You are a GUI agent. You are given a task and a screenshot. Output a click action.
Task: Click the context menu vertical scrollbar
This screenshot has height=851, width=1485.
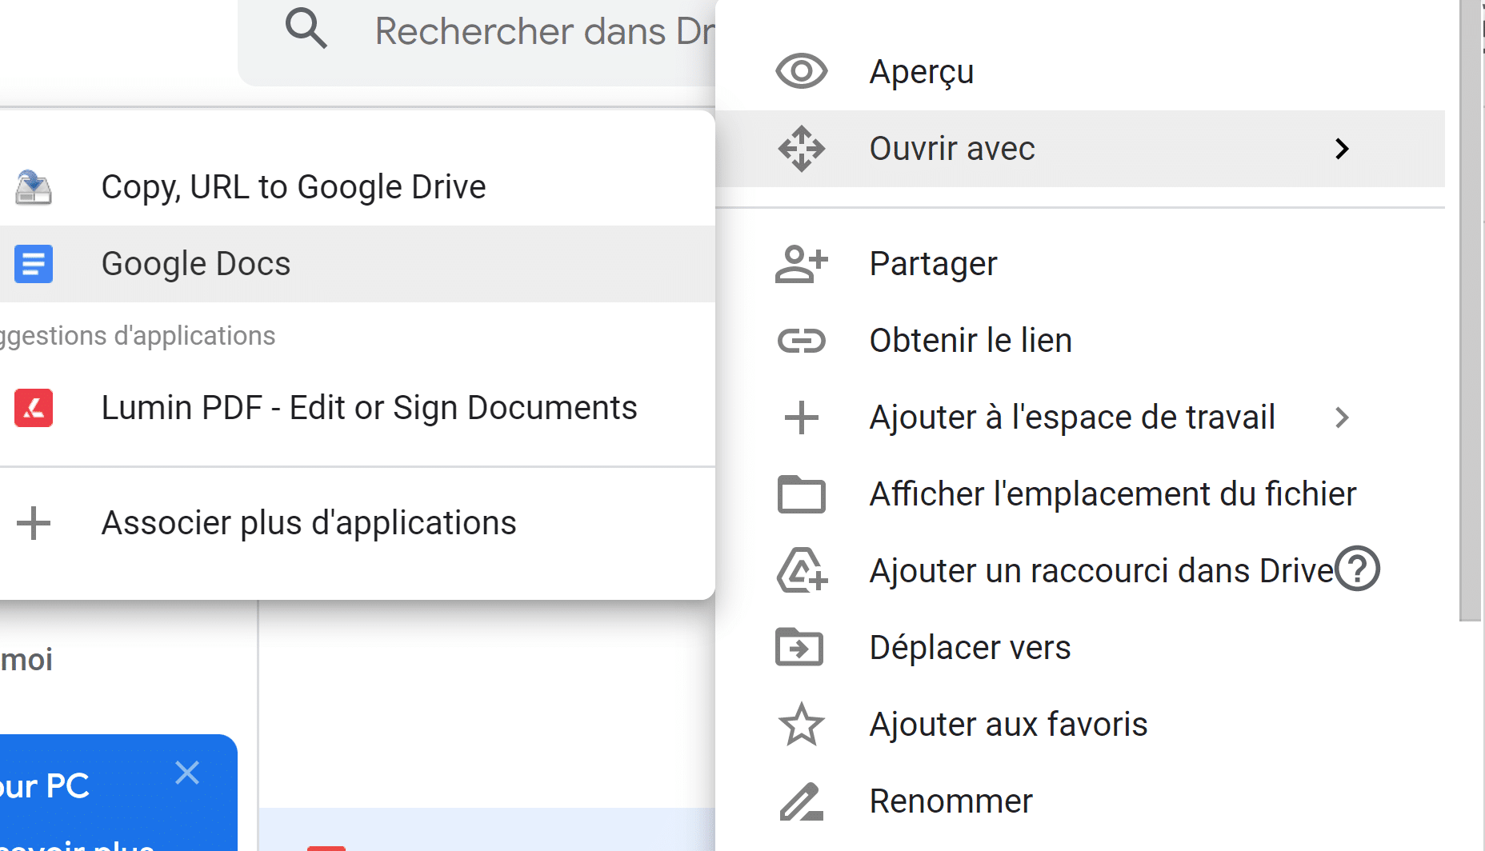point(1471,310)
